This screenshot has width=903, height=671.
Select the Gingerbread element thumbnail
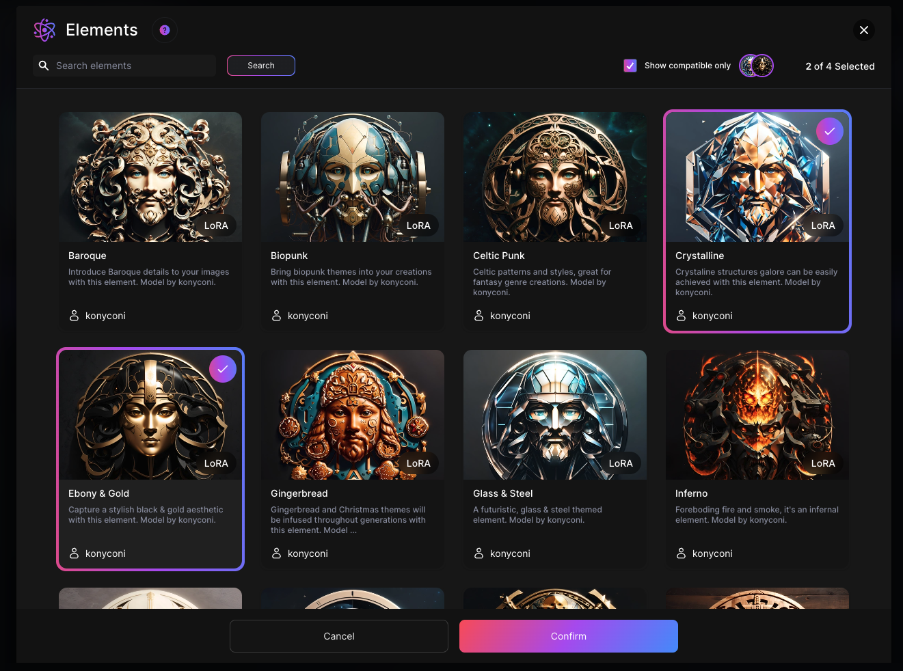[x=352, y=415]
